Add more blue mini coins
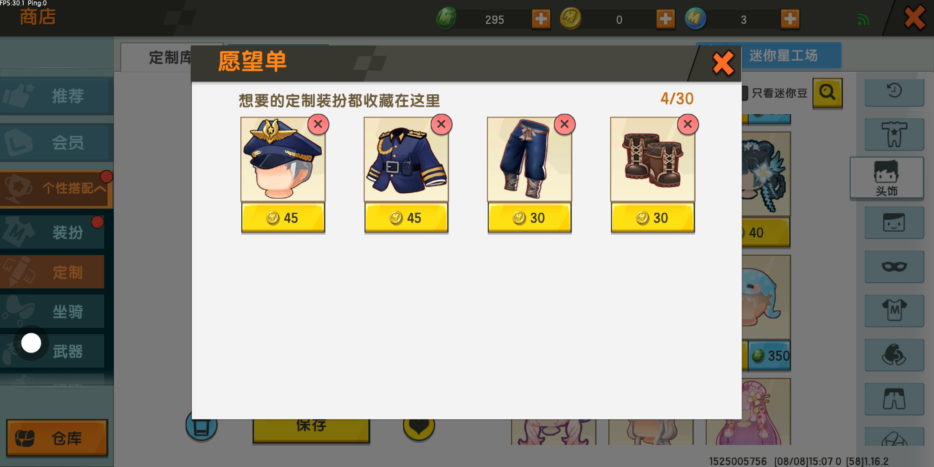Screen dimensions: 934x467 [x=790, y=19]
